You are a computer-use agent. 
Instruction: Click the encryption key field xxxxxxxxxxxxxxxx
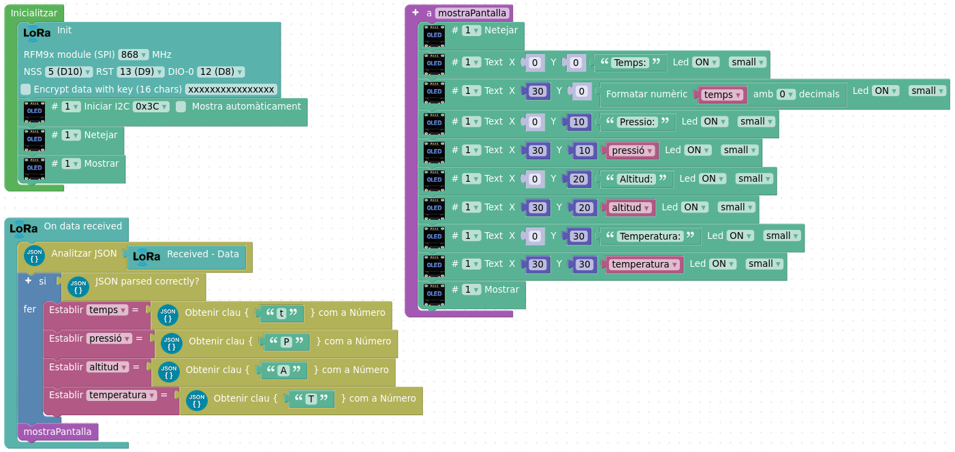[231, 89]
